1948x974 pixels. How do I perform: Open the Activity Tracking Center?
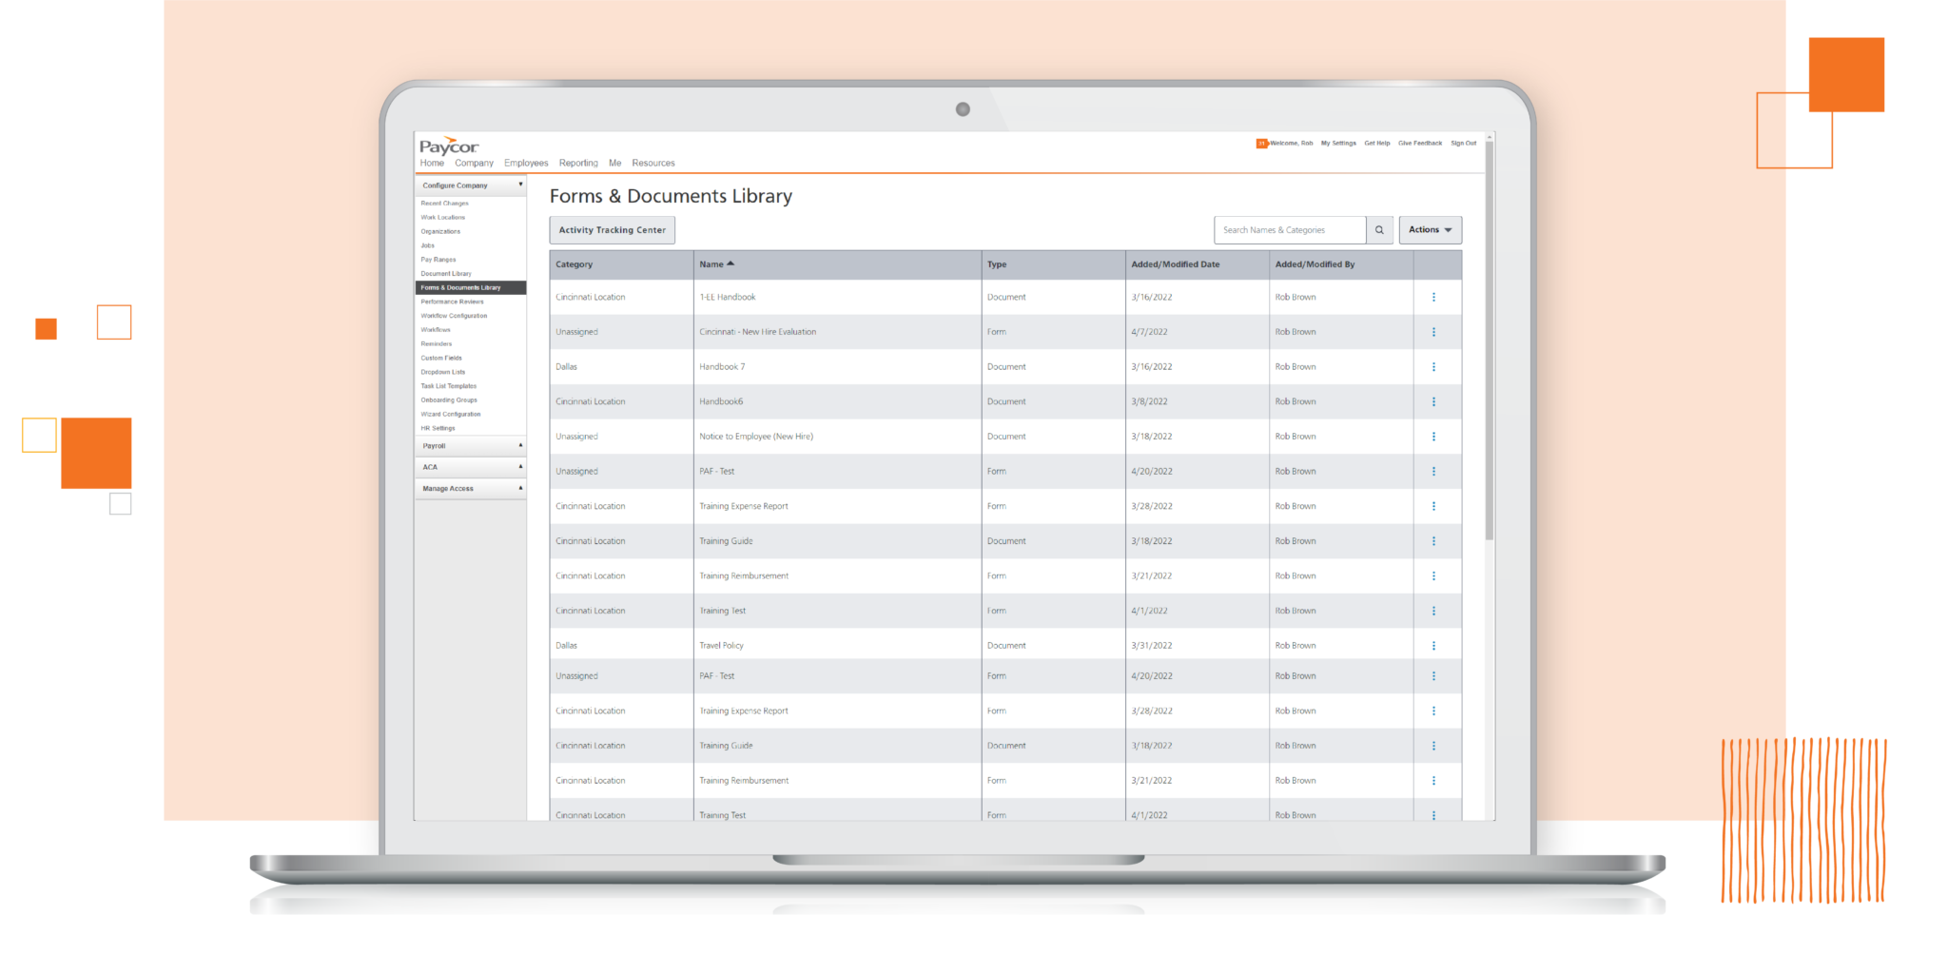pos(612,229)
